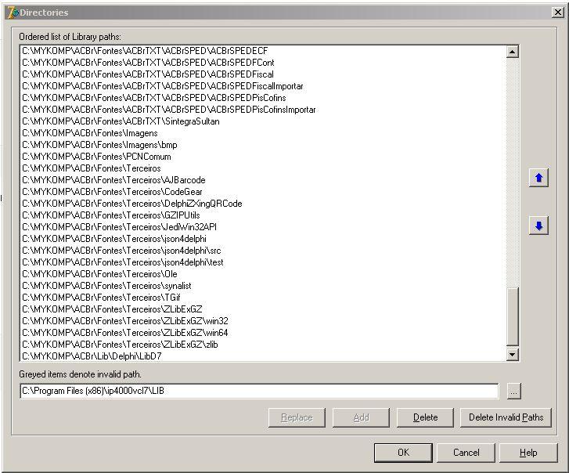Move selected path up with blue up arrow
The height and width of the screenshot is (473, 569).
click(538, 178)
